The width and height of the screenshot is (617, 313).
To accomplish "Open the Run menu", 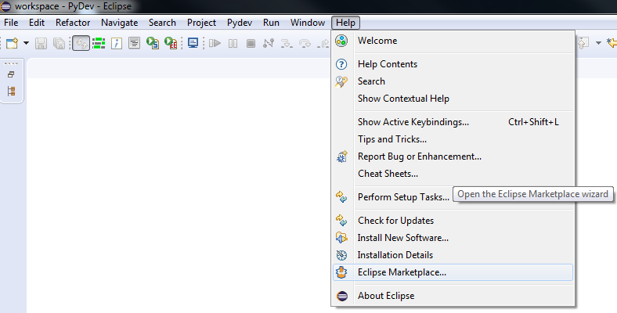I will click(271, 23).
